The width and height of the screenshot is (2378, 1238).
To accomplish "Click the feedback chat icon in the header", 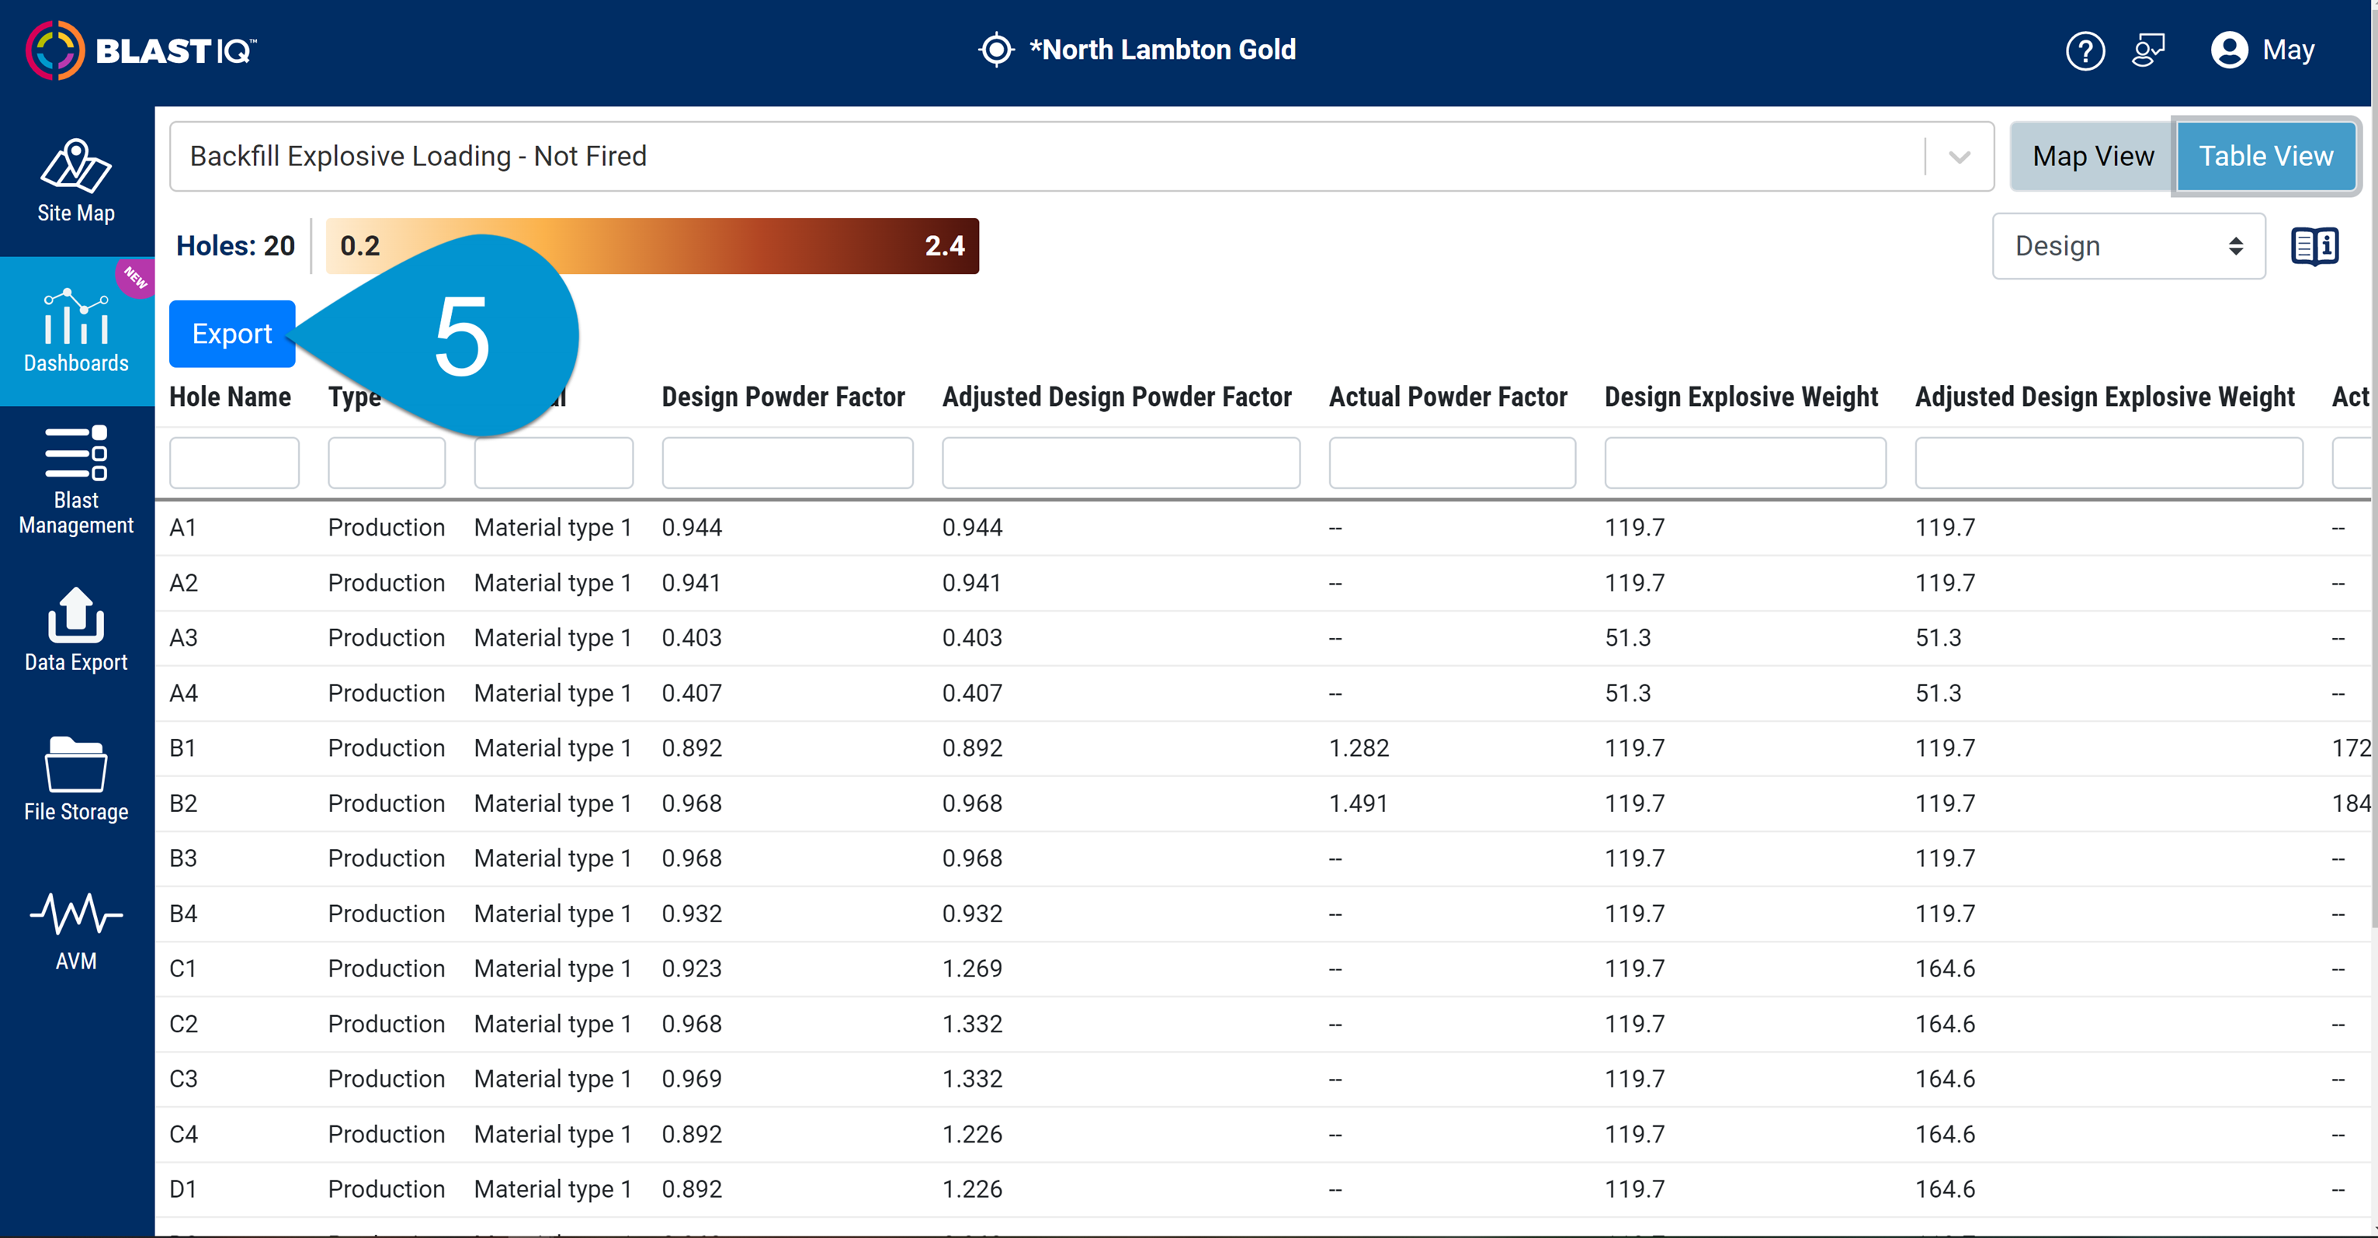I will click(2150, 50).
